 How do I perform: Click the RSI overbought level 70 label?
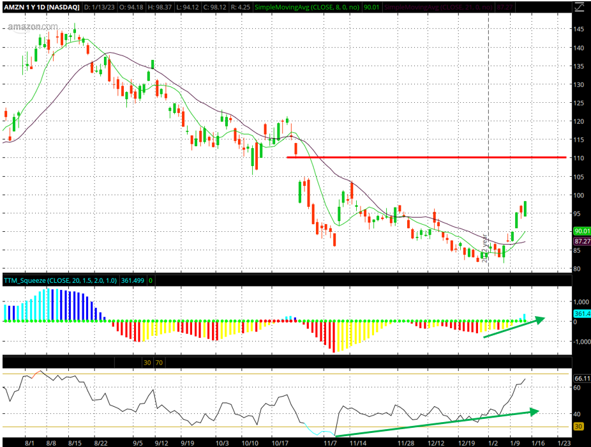159,363
